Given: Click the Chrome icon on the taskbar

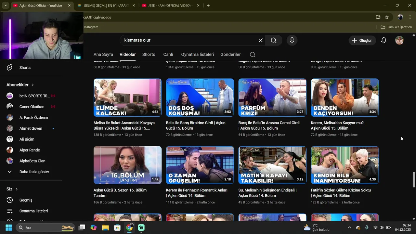Looking at the screenshot, I should [129, 227].
